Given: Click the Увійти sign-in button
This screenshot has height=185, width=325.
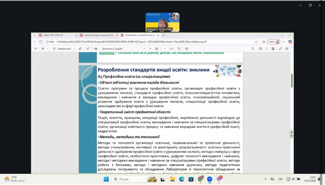Looking at the screenshot, I should click(x=273, y=42).
